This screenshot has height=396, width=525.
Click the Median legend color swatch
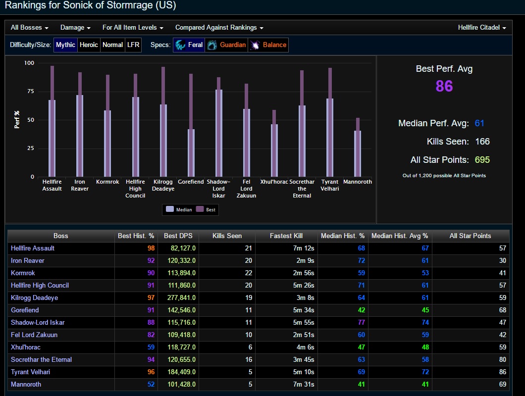tap(170, 209)
